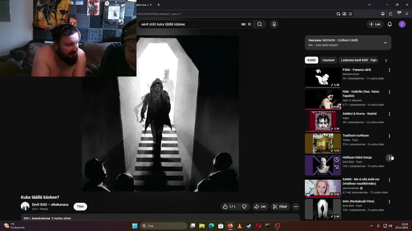Select the Kaikki filter chip

click(312, 60)
